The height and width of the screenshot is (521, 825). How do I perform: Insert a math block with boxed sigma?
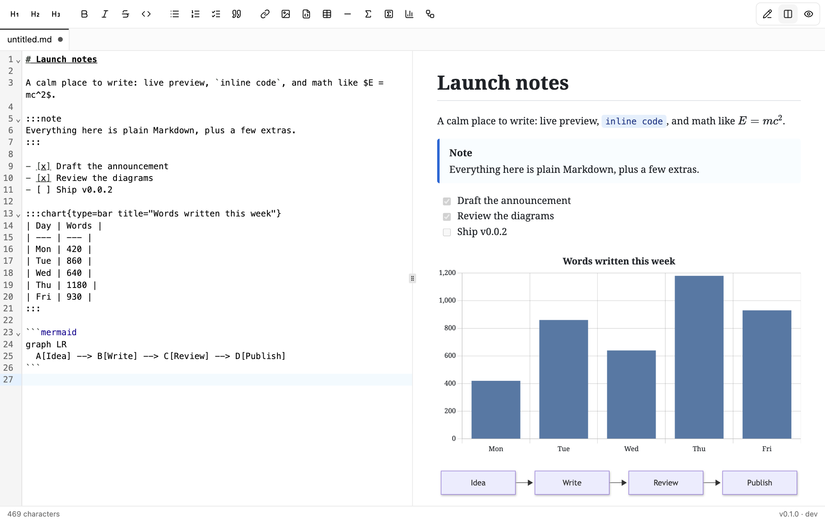(x=389, y=14)
